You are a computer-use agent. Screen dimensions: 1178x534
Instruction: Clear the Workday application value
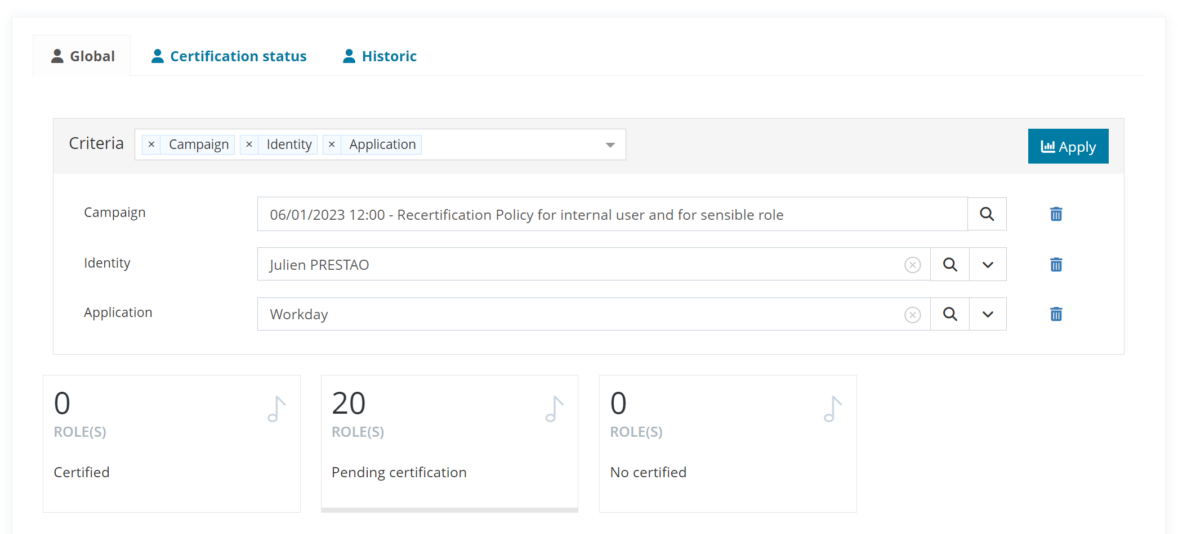(x=912, y=315)
